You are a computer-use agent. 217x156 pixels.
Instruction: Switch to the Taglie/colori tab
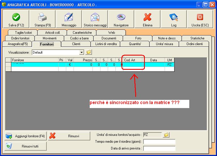(x=23, y=33)
